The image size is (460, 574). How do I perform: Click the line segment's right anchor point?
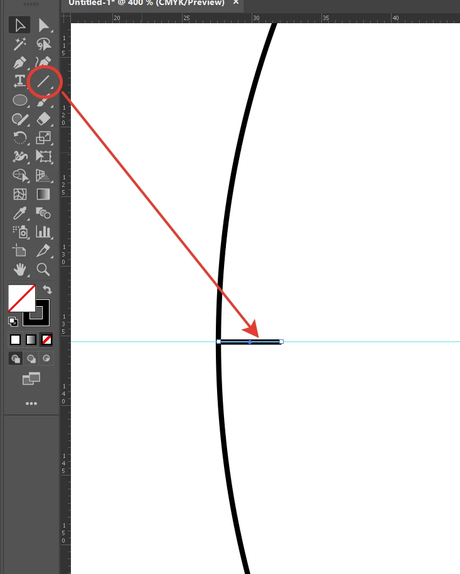tap(281, 341)
